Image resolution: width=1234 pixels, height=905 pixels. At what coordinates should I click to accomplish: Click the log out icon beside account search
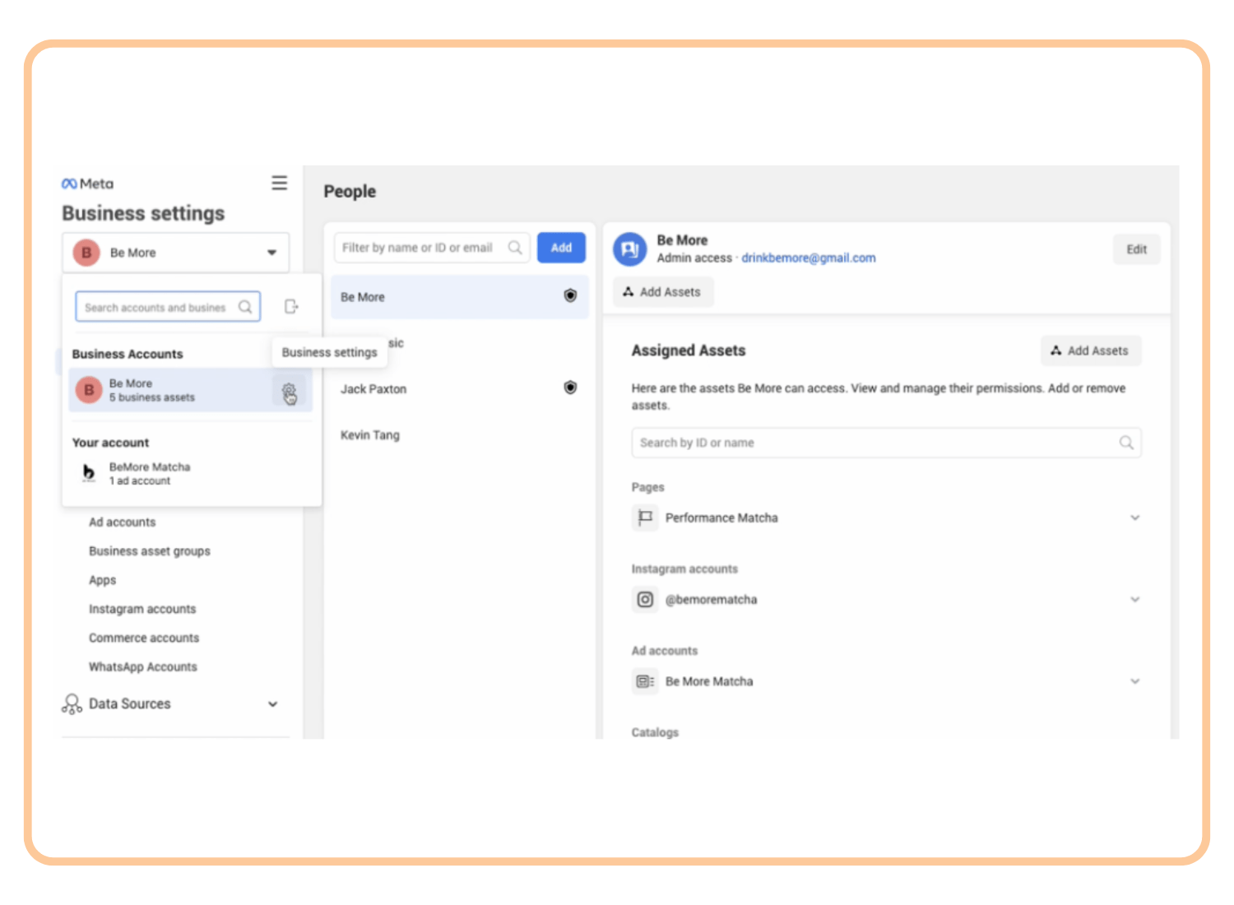click(291, 307)
